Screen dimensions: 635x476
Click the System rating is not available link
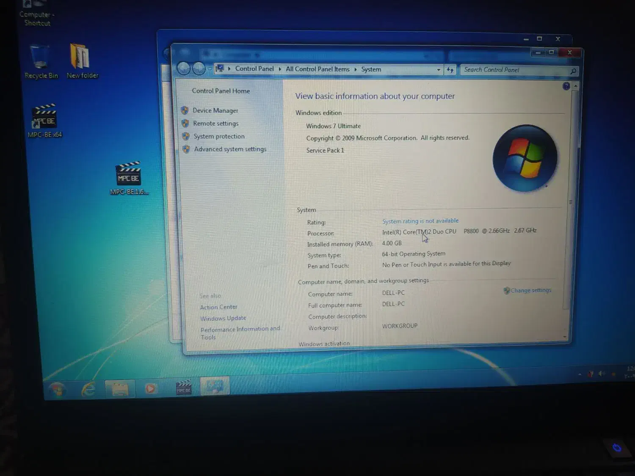420,221
